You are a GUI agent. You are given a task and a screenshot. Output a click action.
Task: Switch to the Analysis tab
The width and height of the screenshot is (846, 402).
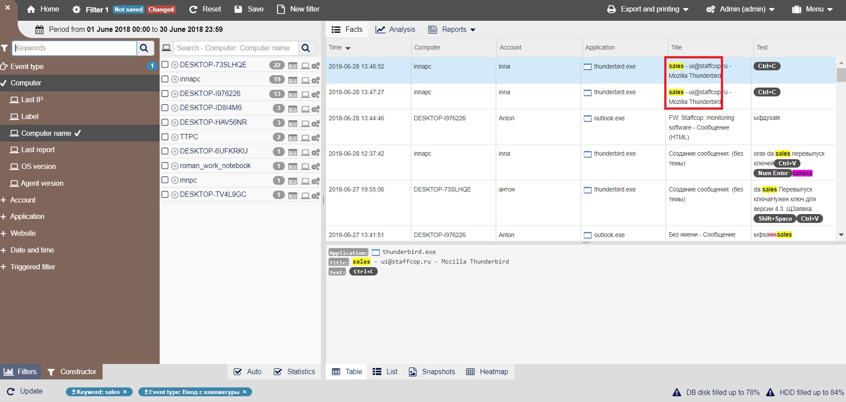tap(395, 30)
